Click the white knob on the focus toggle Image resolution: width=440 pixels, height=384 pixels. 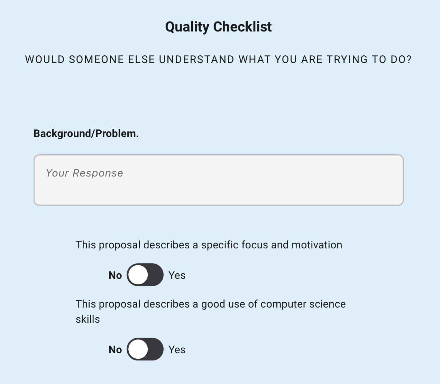(138, 275)
